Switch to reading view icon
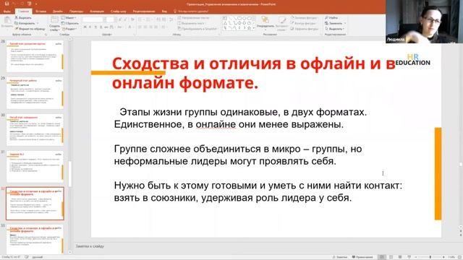 400,257
